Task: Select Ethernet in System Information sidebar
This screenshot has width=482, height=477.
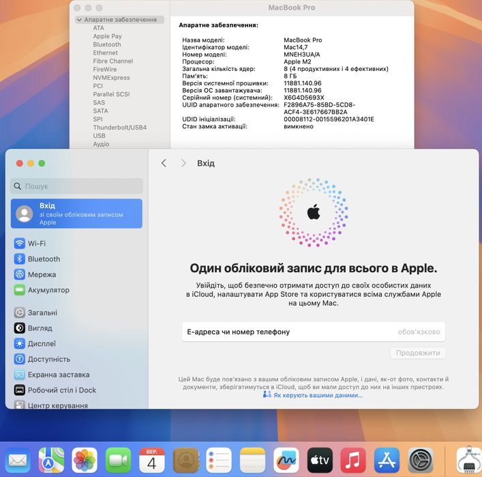Action: (x=105, y=53)
